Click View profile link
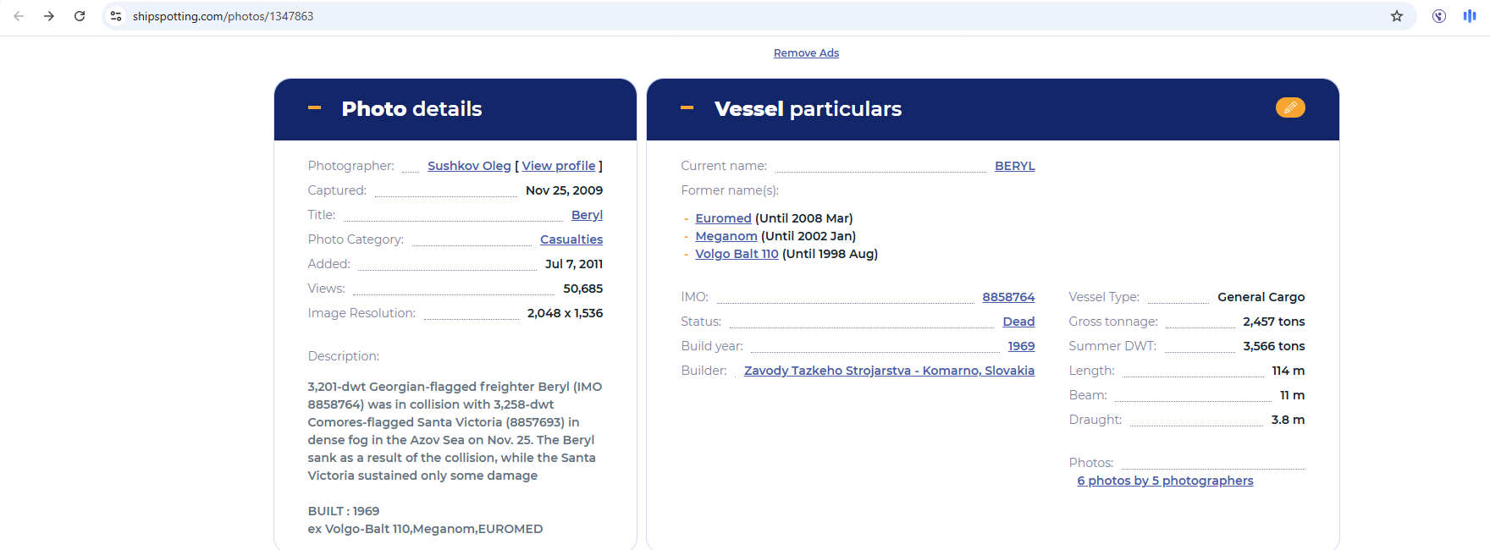This screenshot has width=1490, height=550. (x=559, y=166)
